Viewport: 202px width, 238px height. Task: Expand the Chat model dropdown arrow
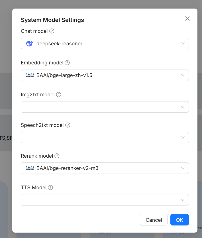tap(183, 44)
